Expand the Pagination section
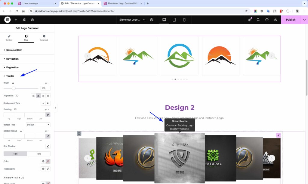The height and width of the screenshot is (184, 308). (27, 67)
